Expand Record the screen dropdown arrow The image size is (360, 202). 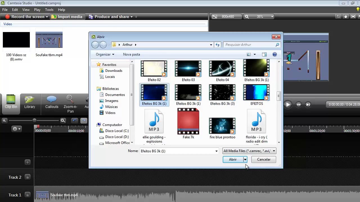pyautogui.click(x=47, y=17)
